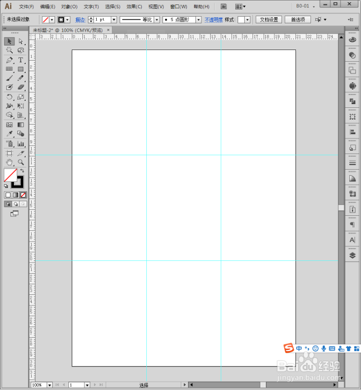The width and height of the screenshot is (361, 390).
Task: Select the Shape Builder tool
Action: (x=9, y=115)
